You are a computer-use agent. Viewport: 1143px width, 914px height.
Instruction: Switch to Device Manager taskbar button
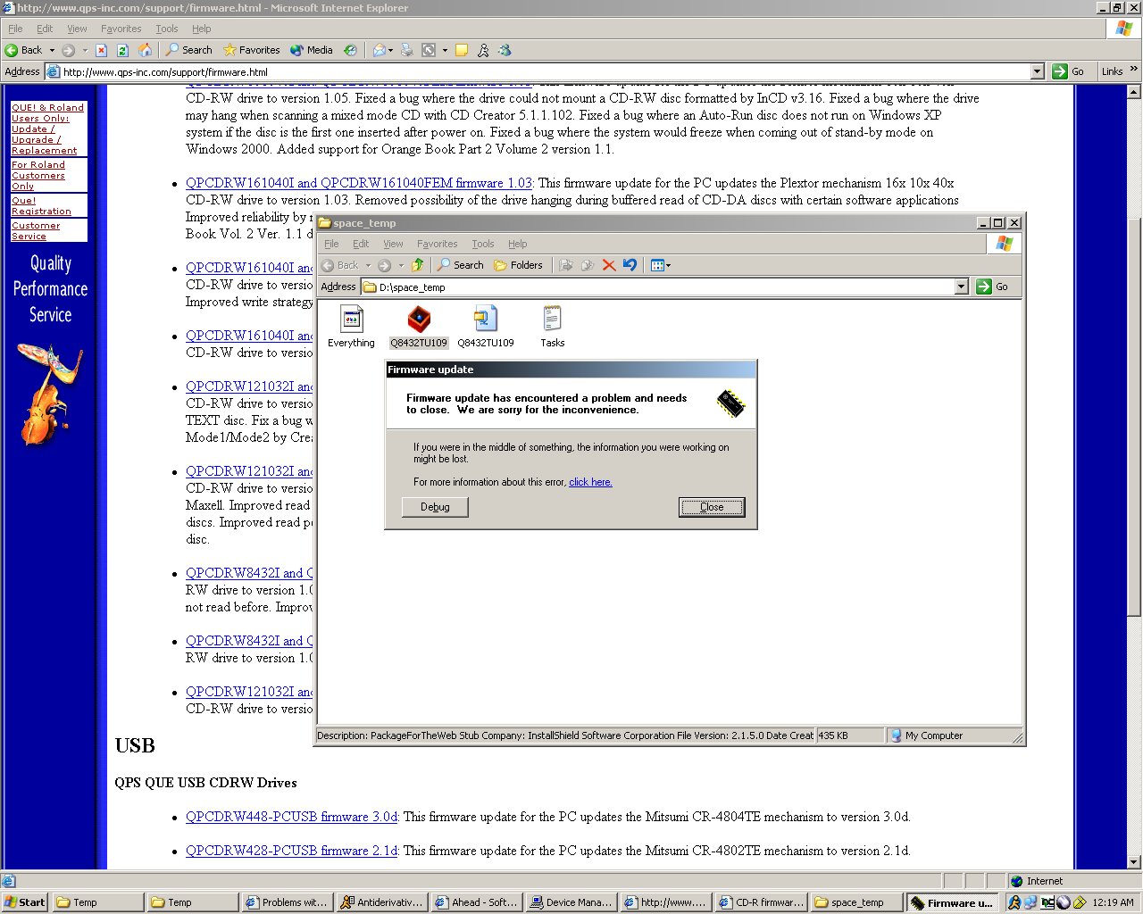coord(571,902)
